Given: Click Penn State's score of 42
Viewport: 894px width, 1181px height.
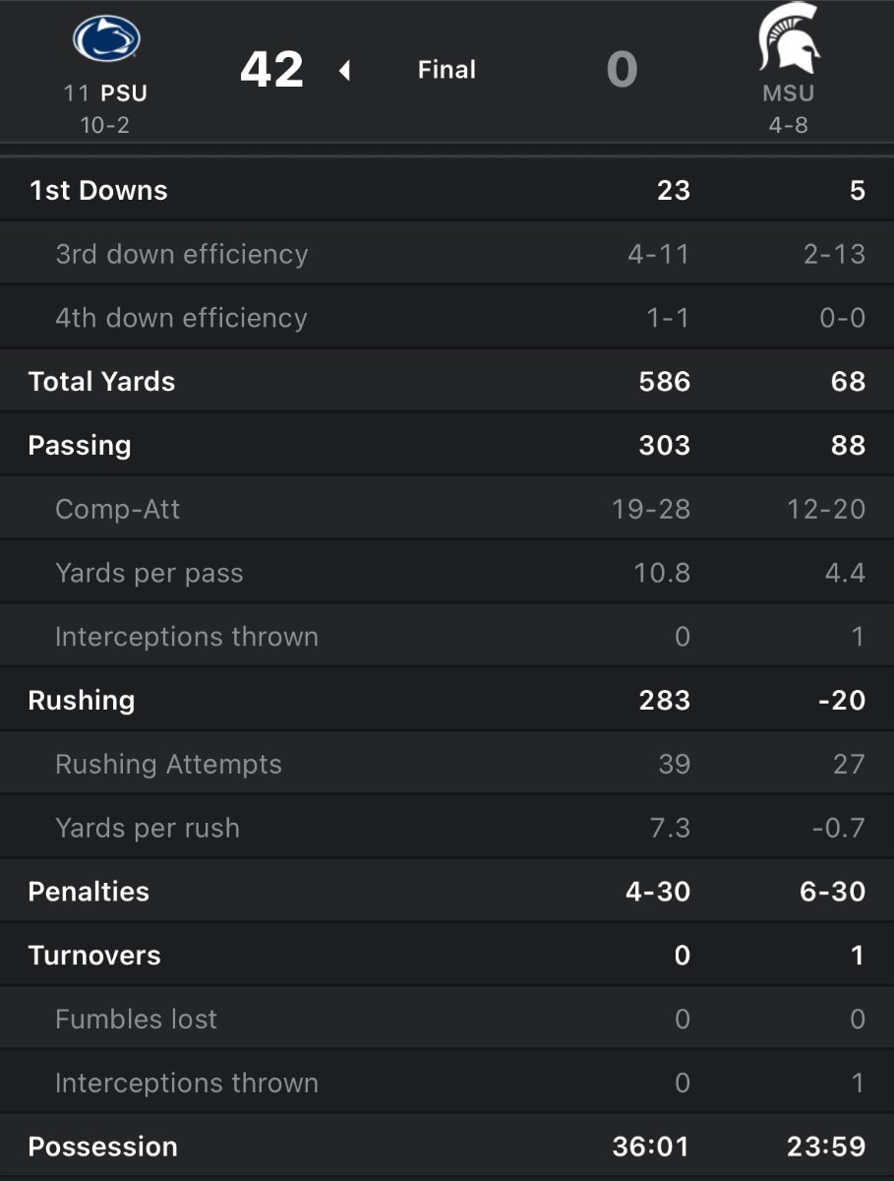Looking at the screenshot, I should point(271,70).
